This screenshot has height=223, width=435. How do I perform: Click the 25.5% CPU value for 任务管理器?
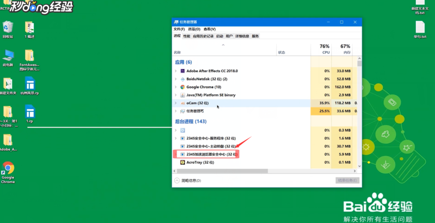324,111
